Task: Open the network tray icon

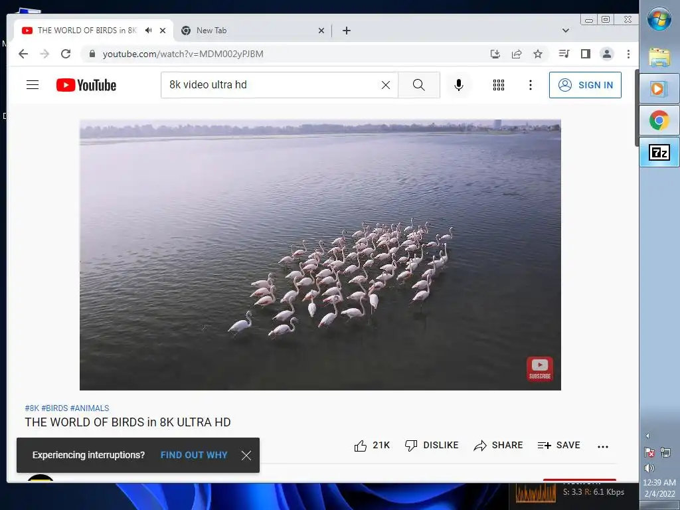Action: 665,452
